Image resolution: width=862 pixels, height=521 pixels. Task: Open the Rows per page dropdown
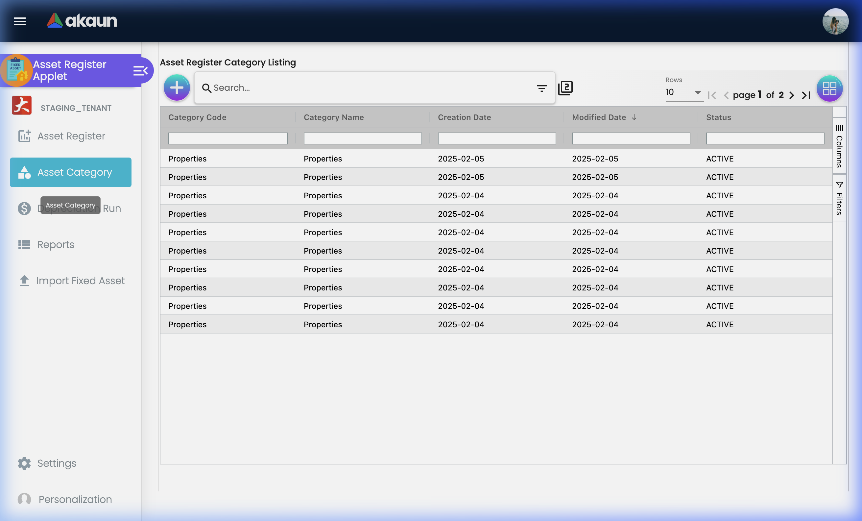tap(683, 93)
